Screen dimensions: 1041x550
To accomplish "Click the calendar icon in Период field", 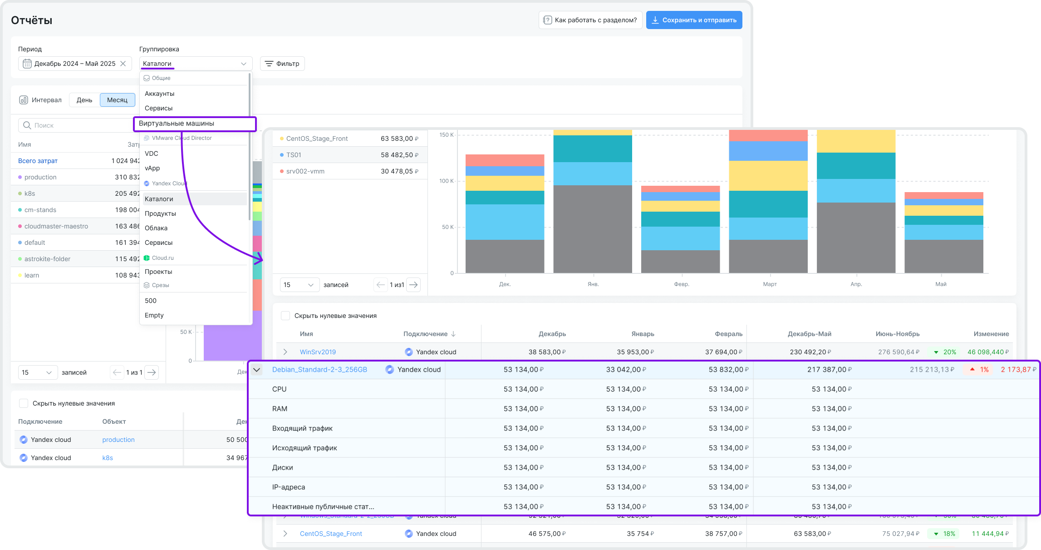I will pos(27,64).
